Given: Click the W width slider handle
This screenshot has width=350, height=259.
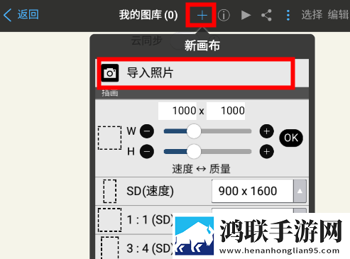Looking at the screenshot, I should pos(194,131).
